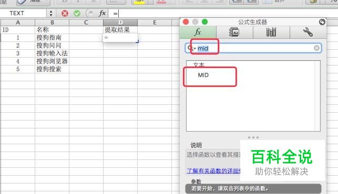Image resolution: width=338 pixels, height=194 pixels.
Task: Open the function details help link
Action: coord(213,171)
